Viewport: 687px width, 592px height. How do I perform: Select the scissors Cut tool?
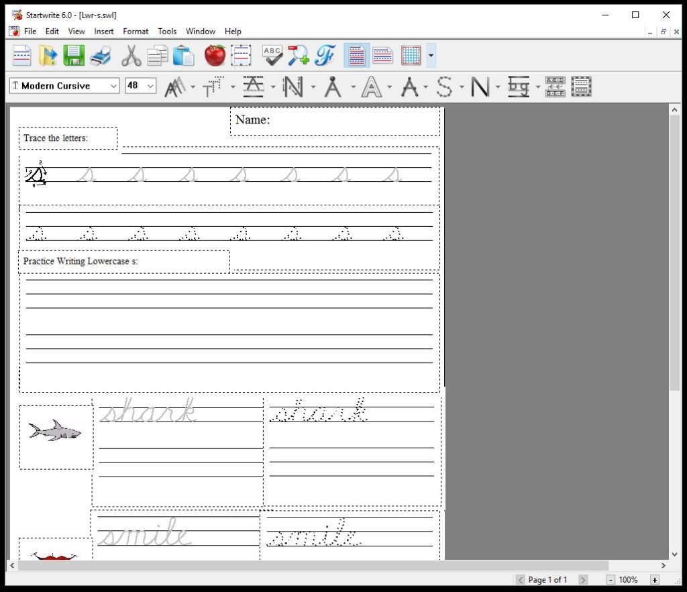pos(131,55)
